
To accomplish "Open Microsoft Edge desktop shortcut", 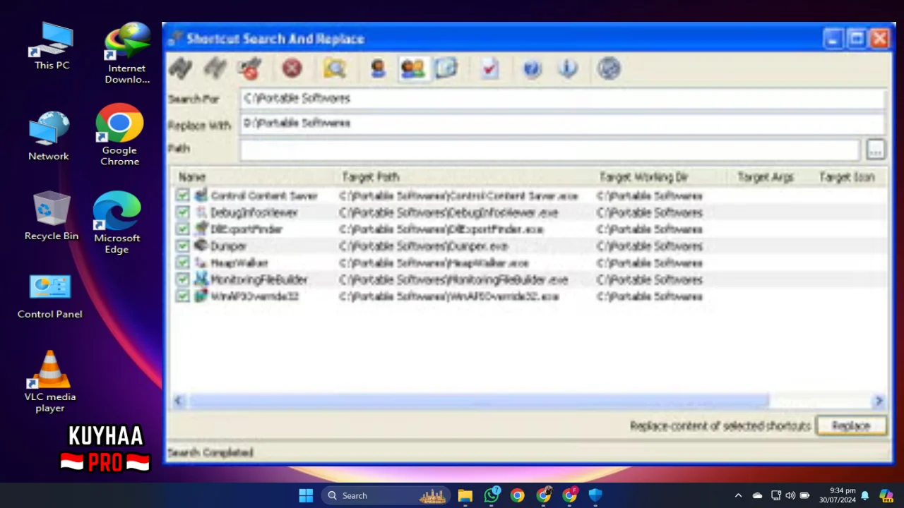I will 117,222.
